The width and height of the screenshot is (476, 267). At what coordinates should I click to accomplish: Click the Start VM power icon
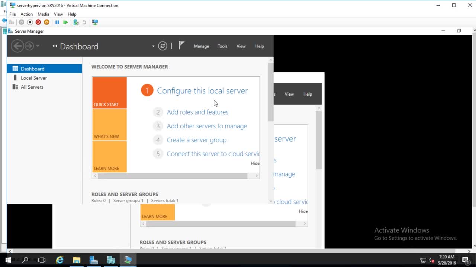(x=22, y=22)
